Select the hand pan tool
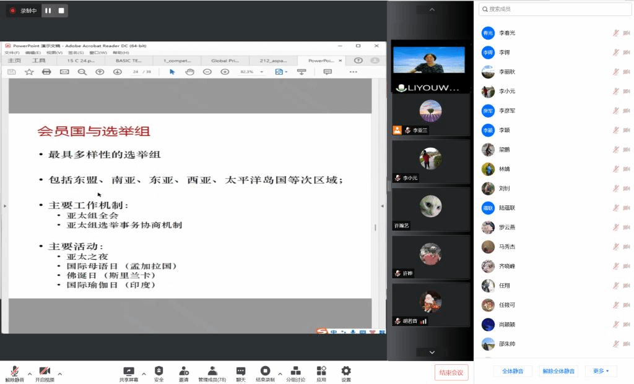The width and height of the screenshot is (634, 384). coord(190,72)
